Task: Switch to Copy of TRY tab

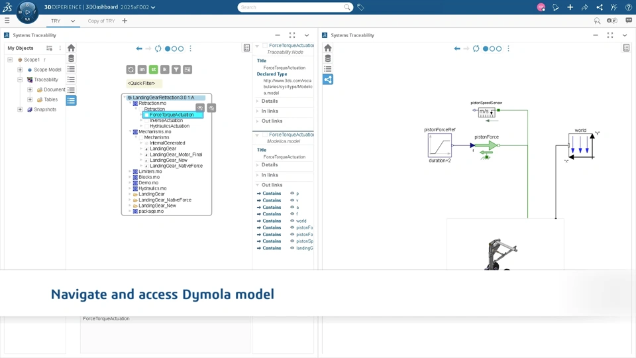Action: pyautogui.click(x=101, y=21)
